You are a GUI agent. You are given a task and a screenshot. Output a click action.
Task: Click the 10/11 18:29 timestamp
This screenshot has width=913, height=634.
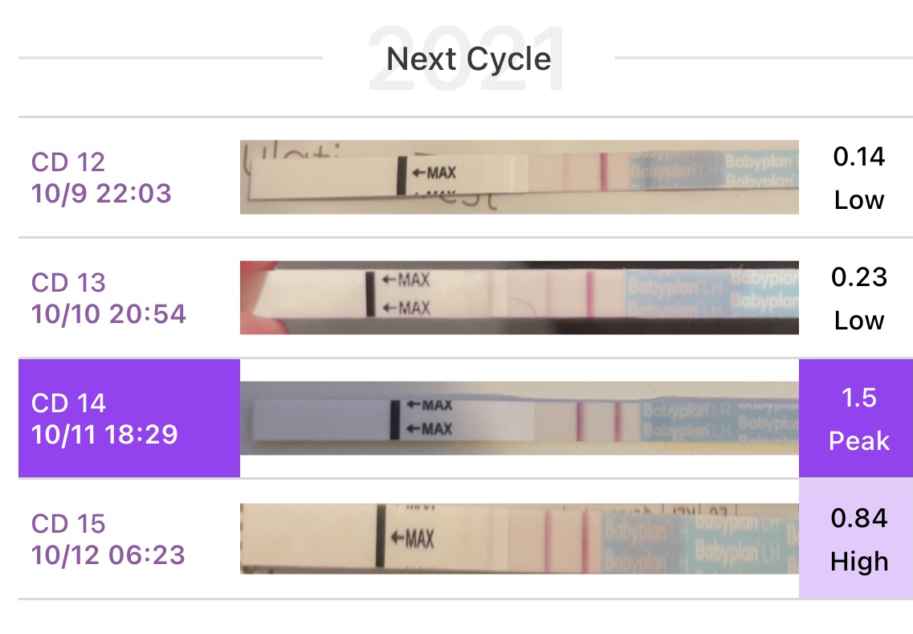pos(104,434)
